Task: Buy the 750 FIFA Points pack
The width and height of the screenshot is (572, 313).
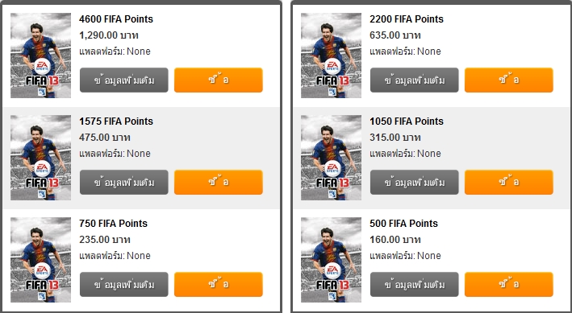Action: point(219,285)
